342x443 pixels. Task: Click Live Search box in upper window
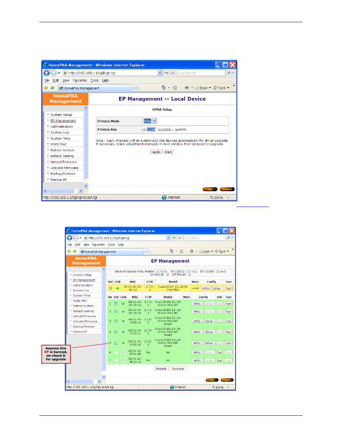click(x=201, y=73)
